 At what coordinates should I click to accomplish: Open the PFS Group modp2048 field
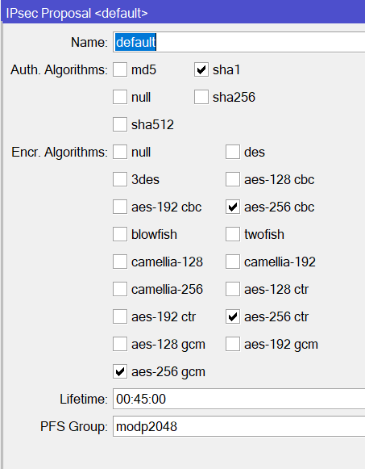[238, 426]
